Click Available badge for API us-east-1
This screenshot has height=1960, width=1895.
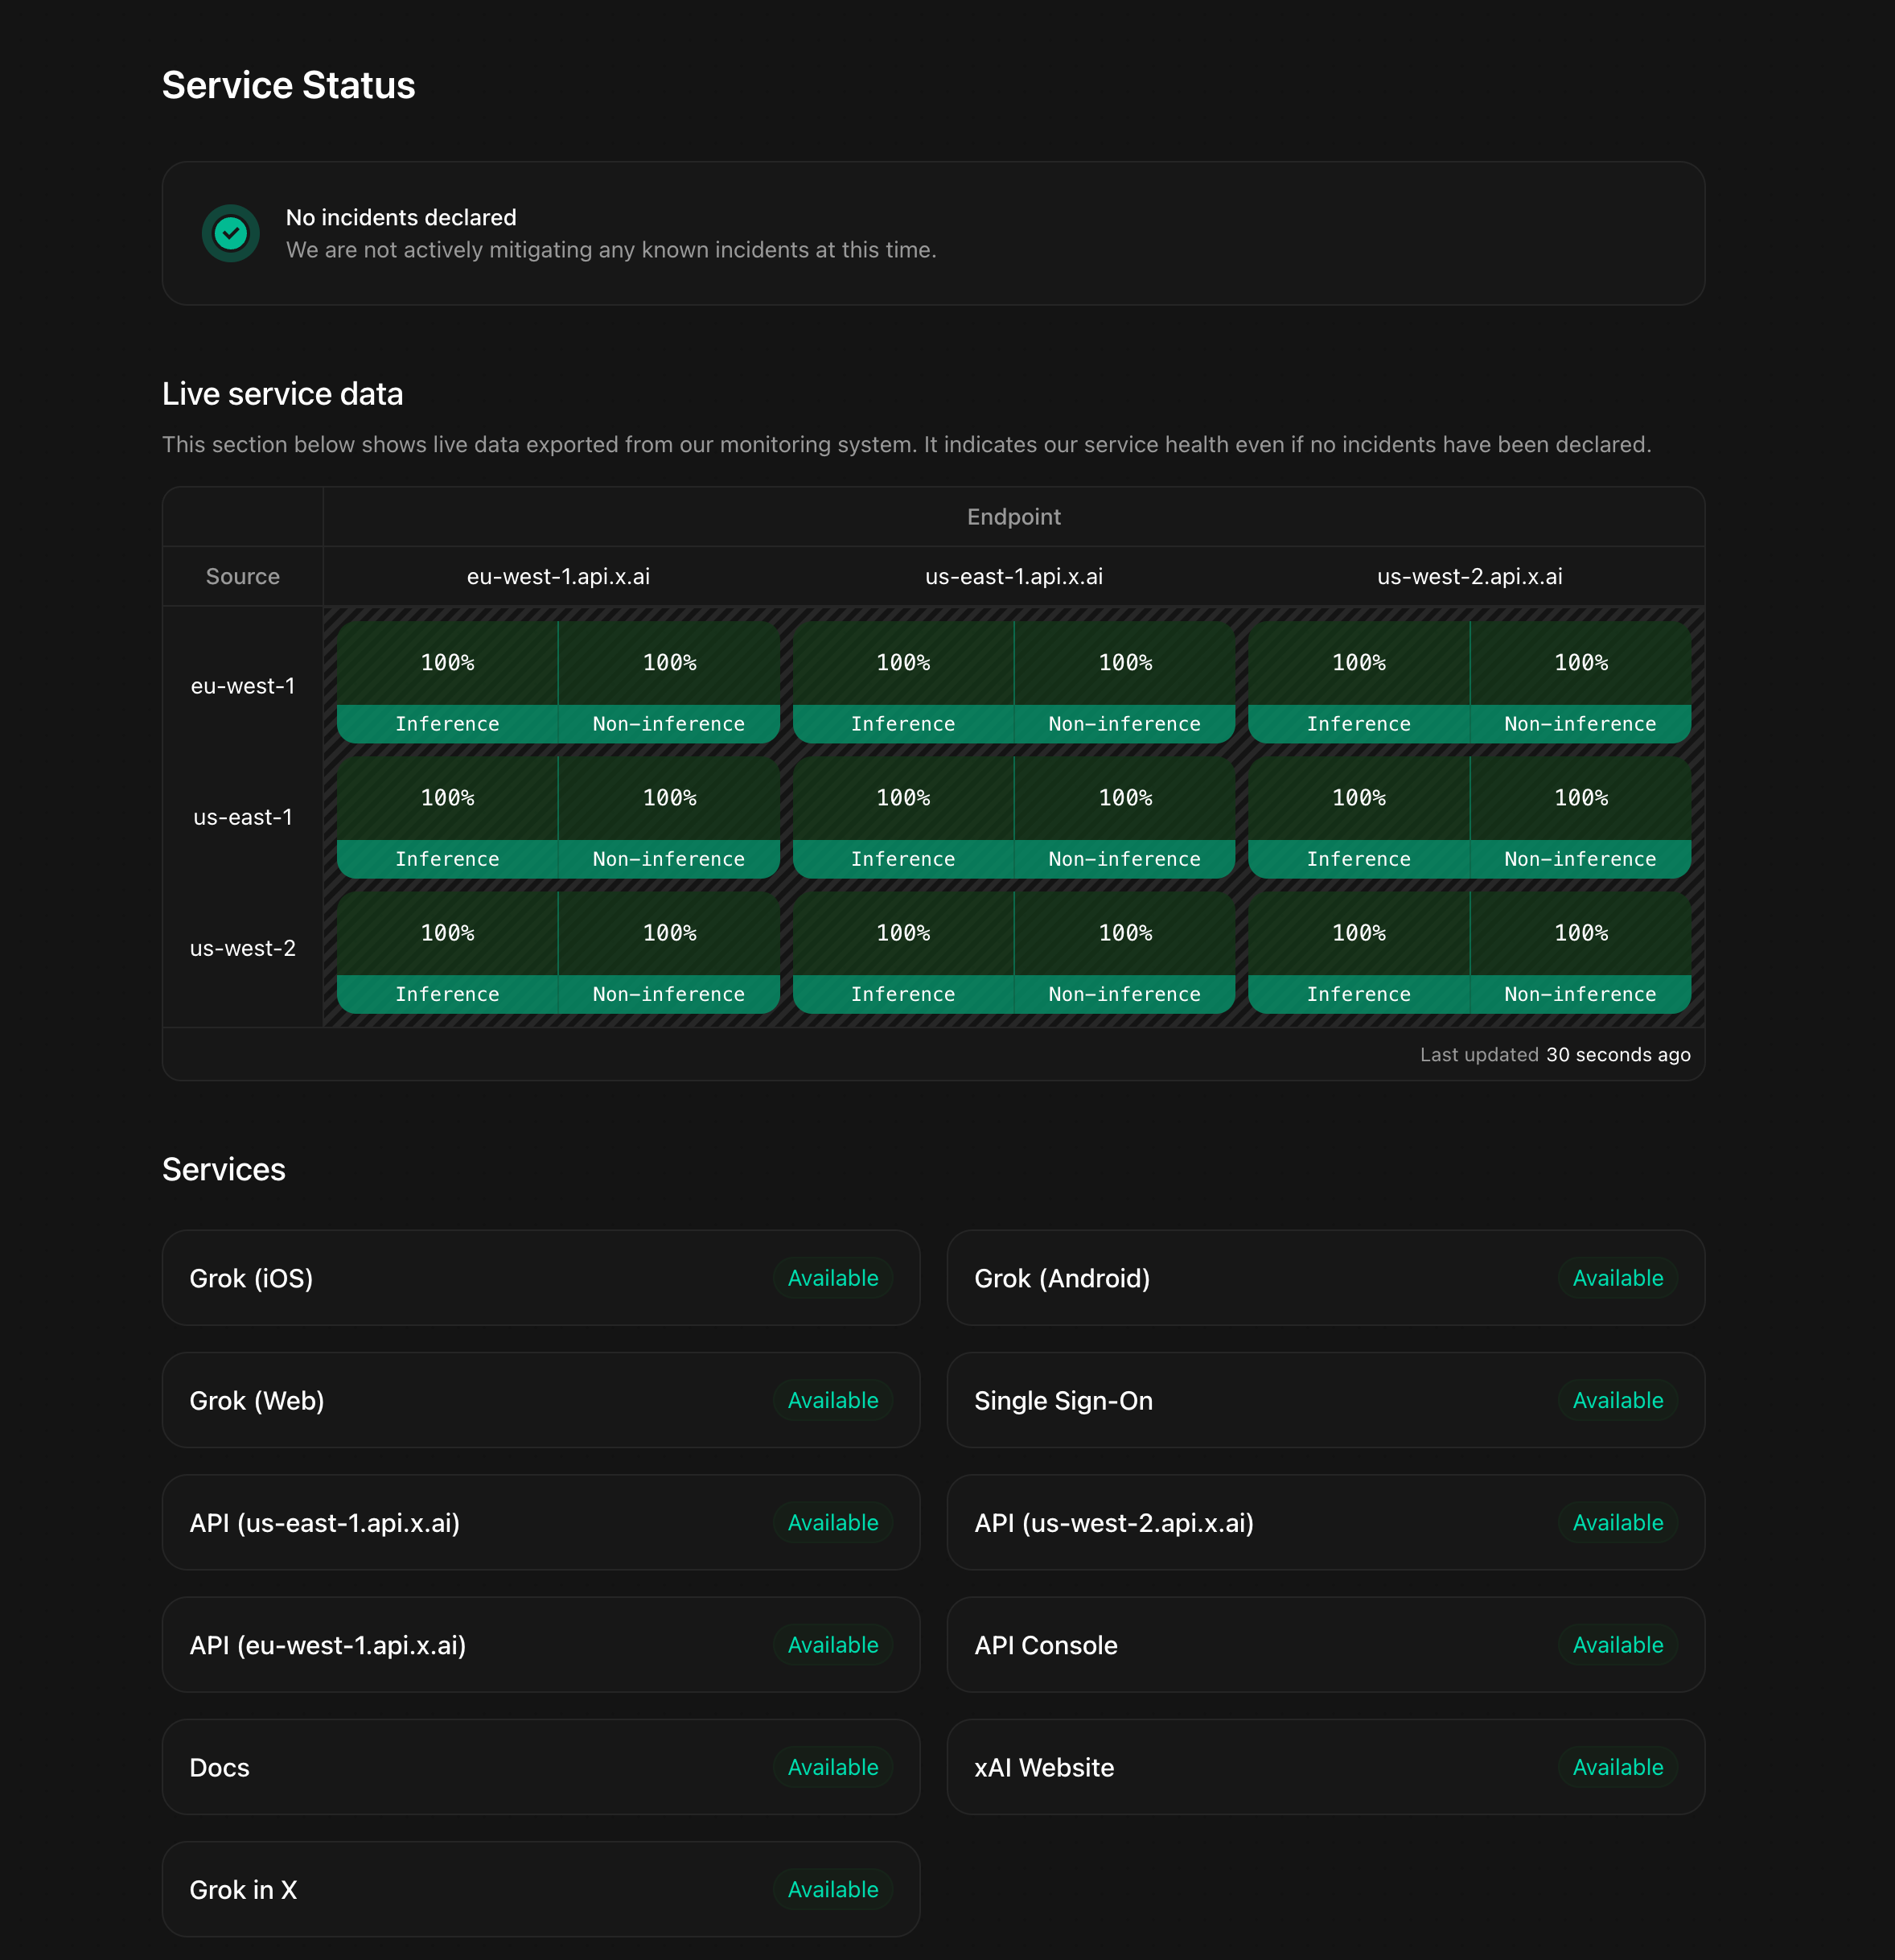[832, 1522]
